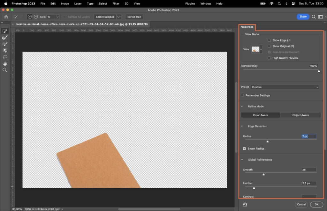Open the View mode thumbnail picker
This screenshot has width=327, height=211.
click(x=255, y=49)
